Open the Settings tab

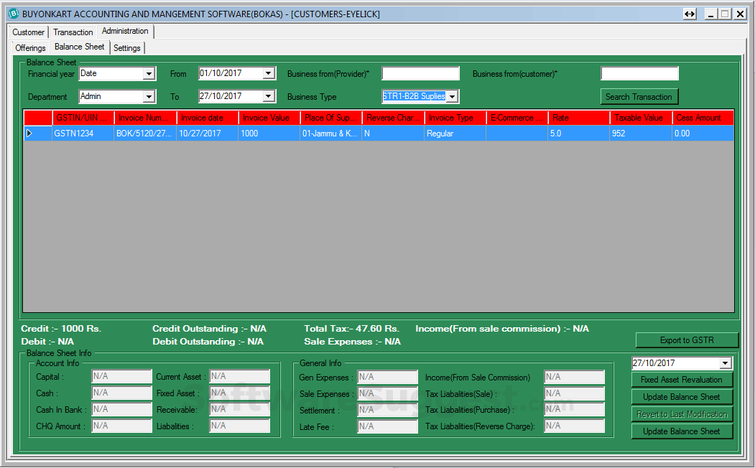(x=127, y=47)
